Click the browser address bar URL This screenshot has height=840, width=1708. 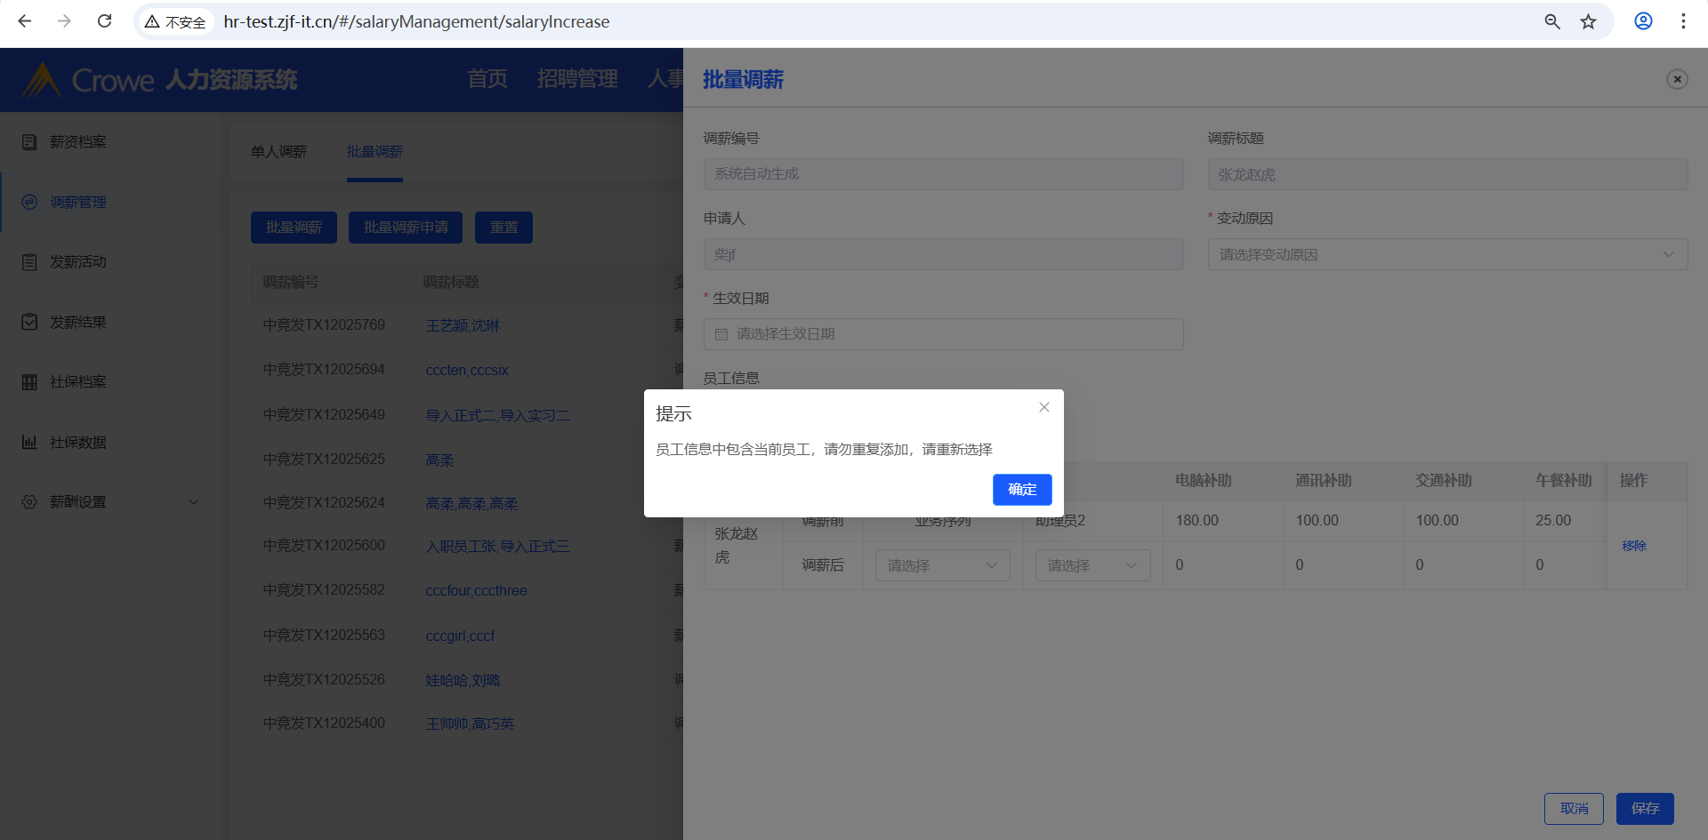[x=416, y=21]
